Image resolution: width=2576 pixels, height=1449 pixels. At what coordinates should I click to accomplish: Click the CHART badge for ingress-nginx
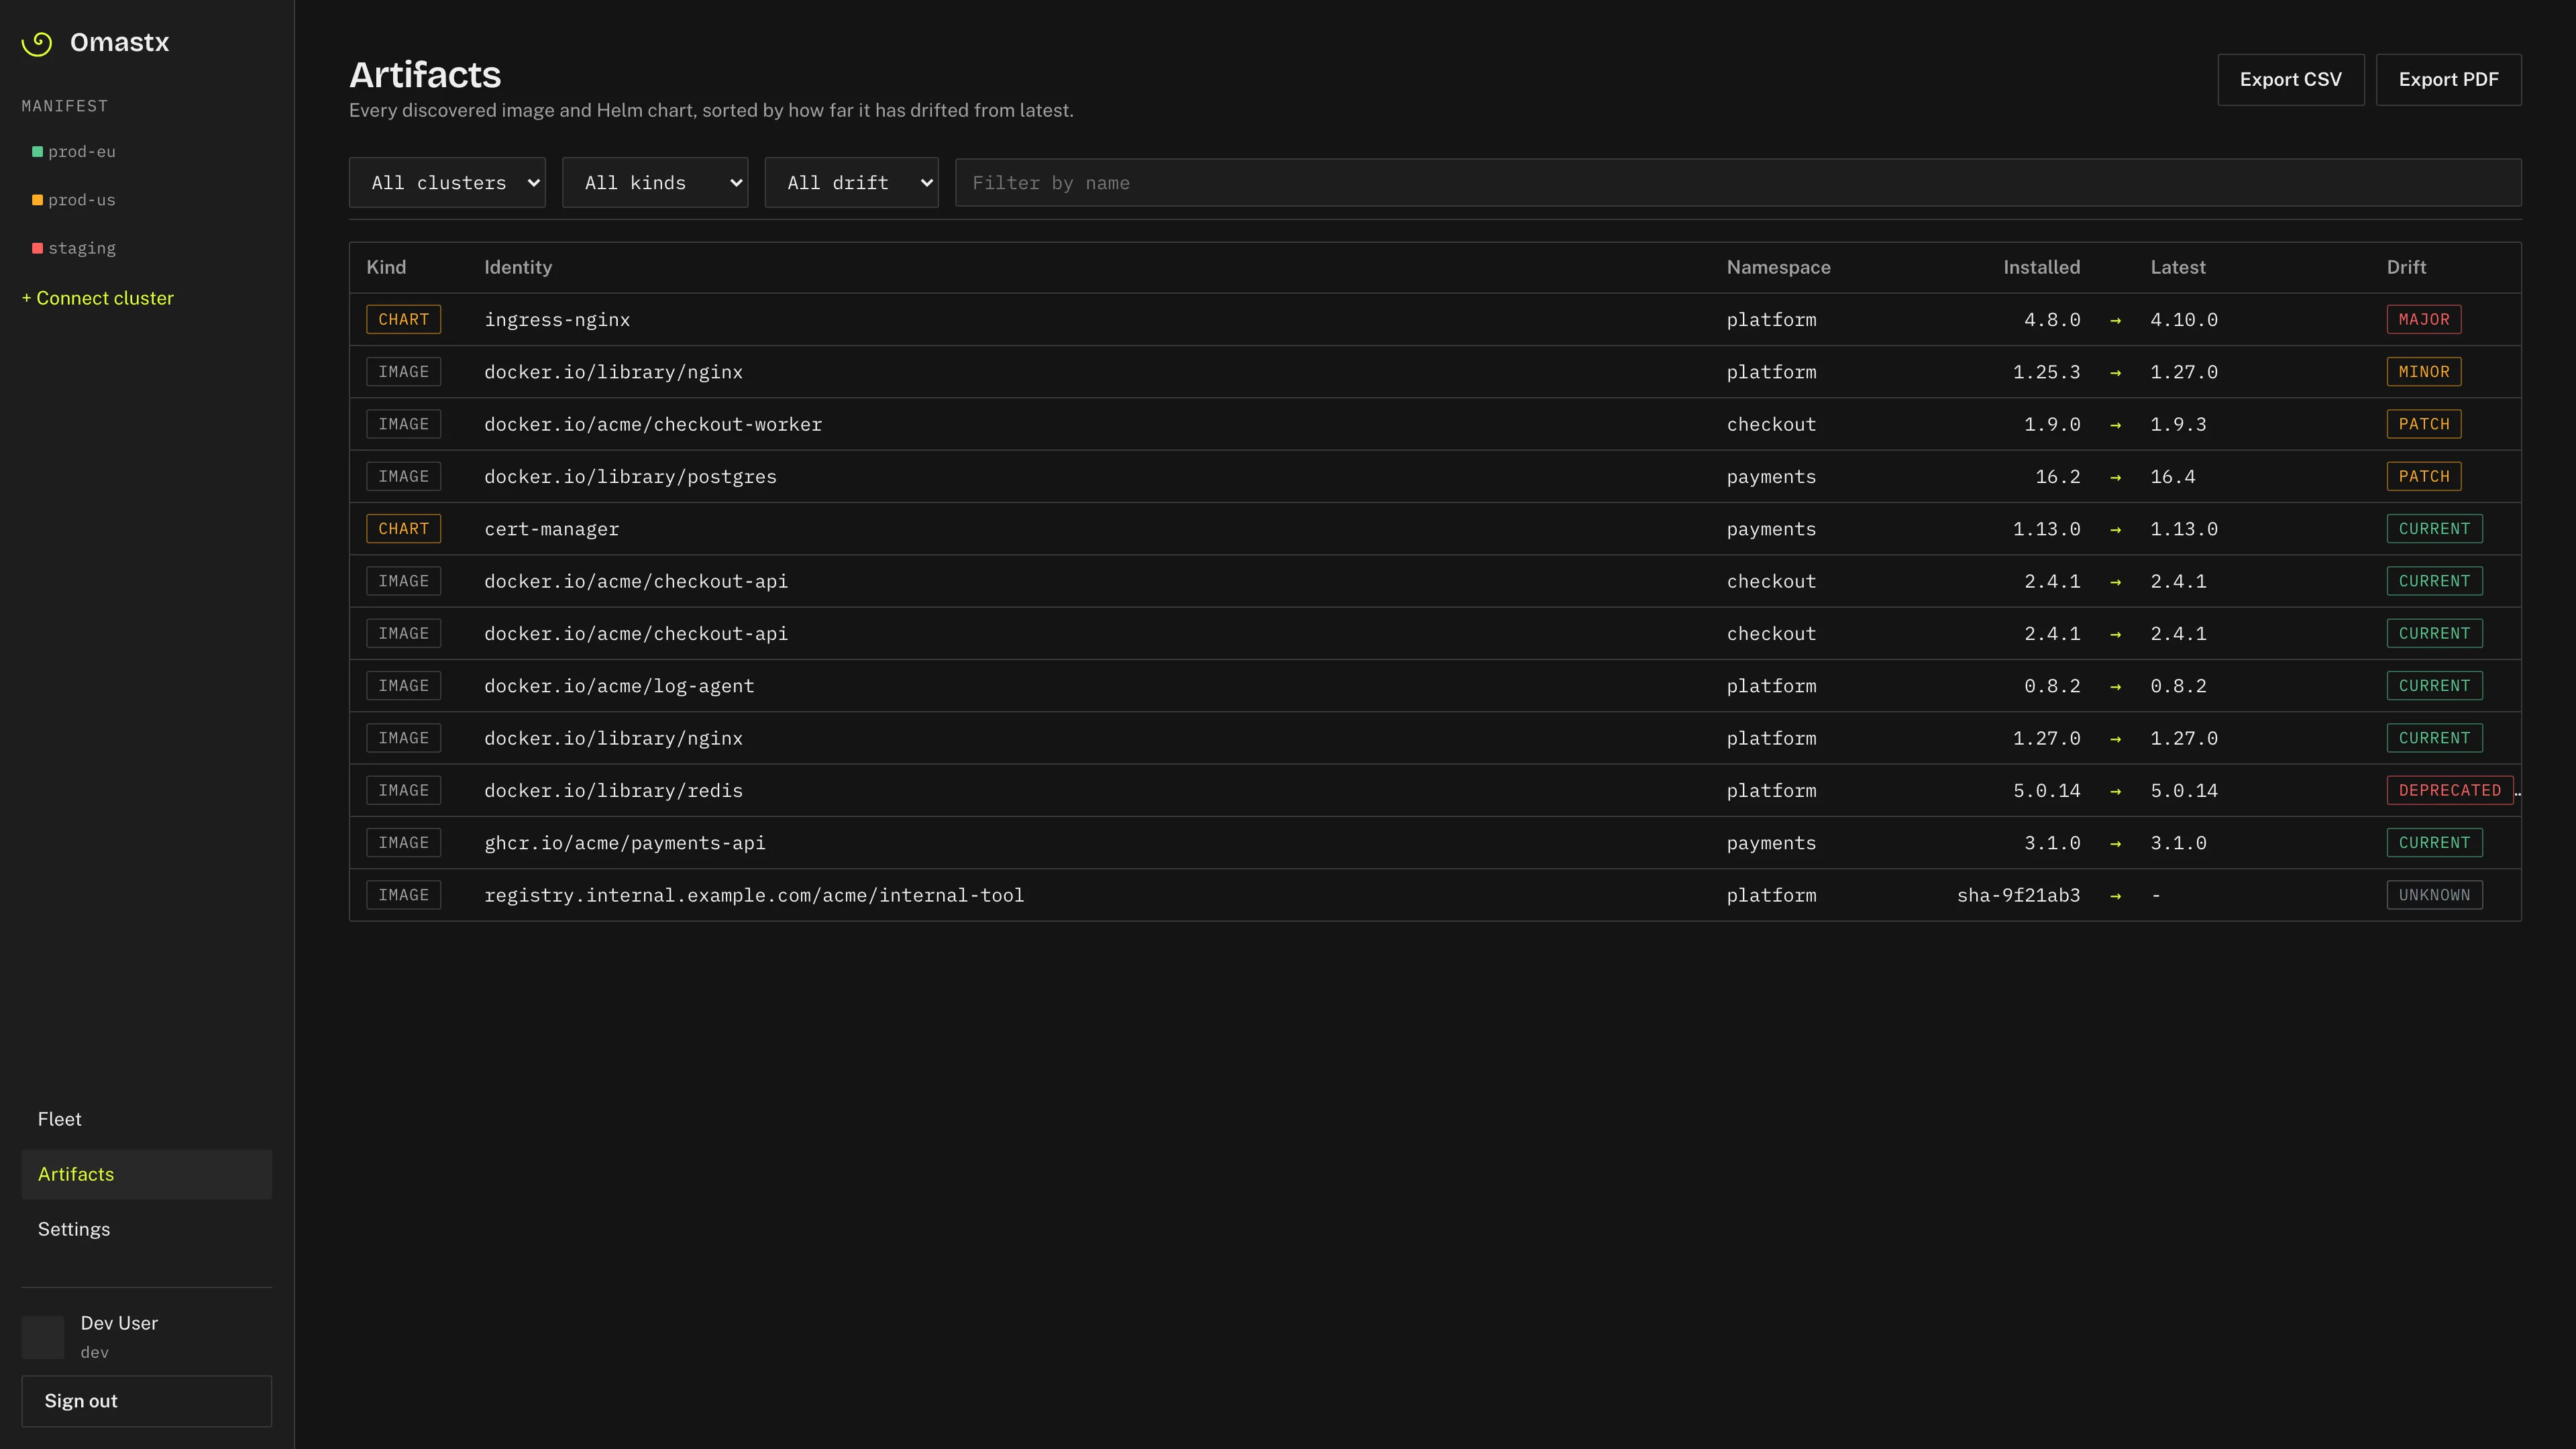(x=403, y=320)
